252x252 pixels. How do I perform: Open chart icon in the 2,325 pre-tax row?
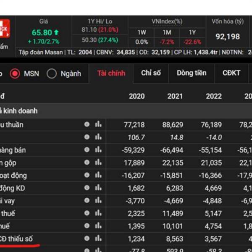click(98, 213)
